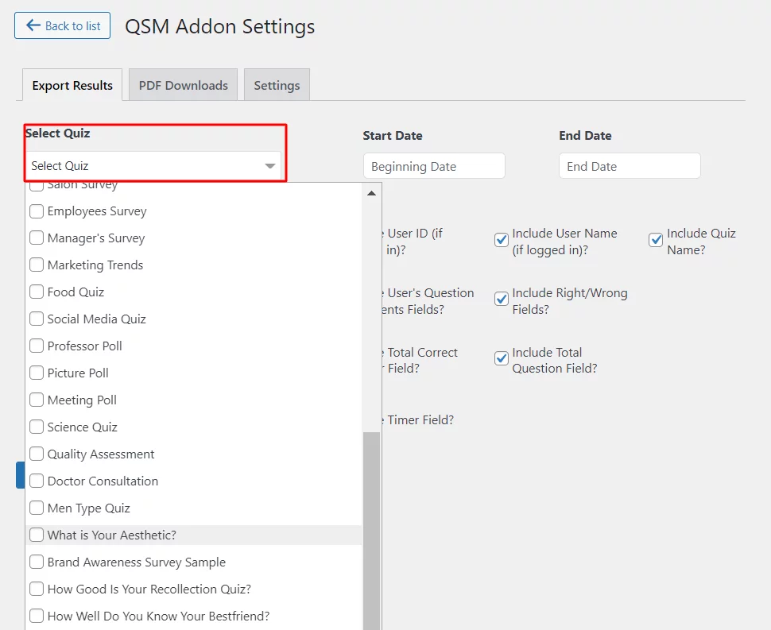Check the Employees Survey checkbox

(x=37, y=211)
